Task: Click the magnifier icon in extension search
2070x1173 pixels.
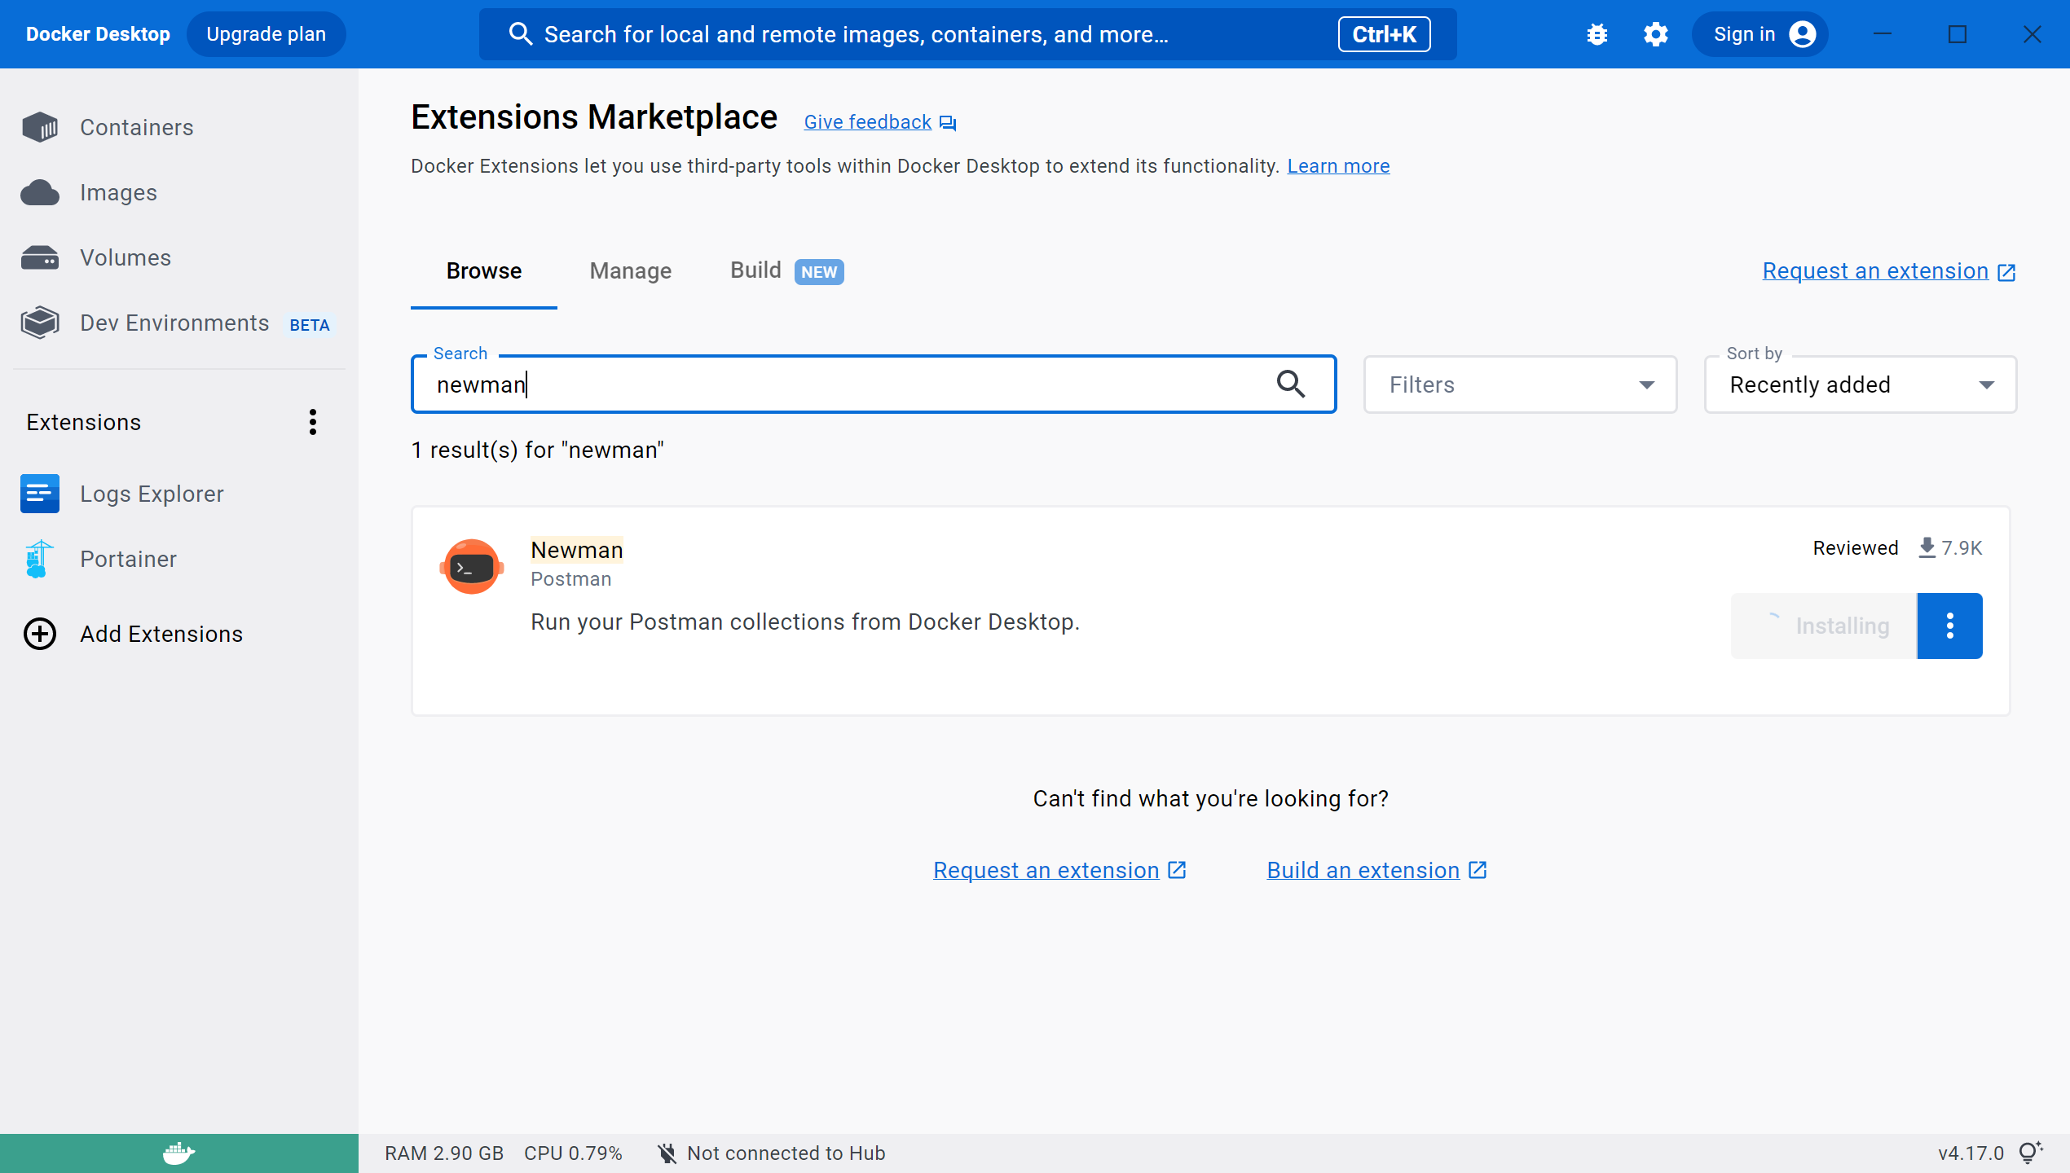Action: coord(1290,384)
